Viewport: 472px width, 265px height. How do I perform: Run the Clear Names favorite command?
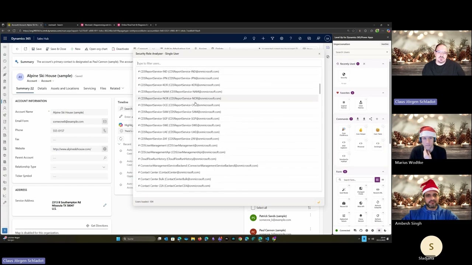[361, 105]
